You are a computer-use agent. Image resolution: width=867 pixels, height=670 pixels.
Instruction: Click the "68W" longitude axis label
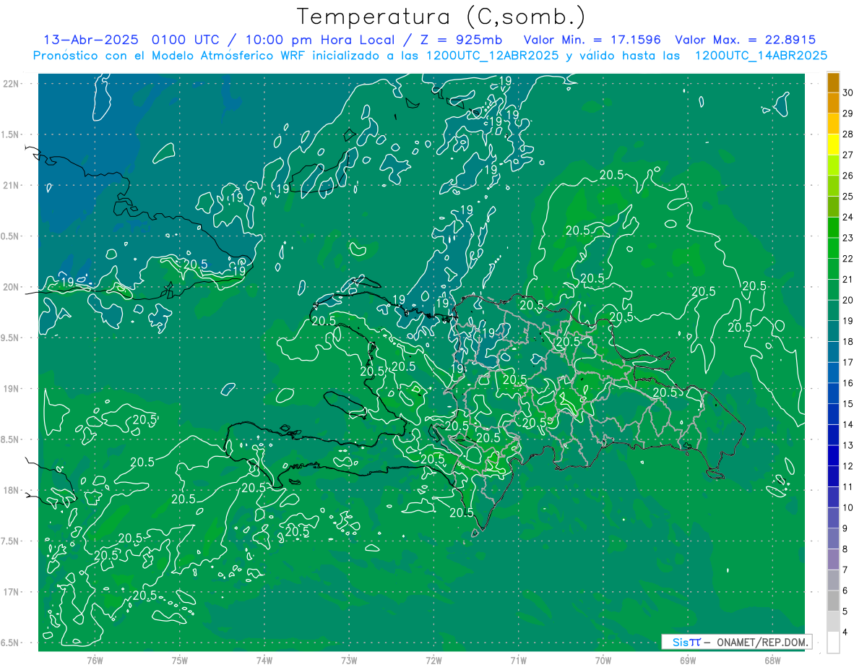(x=772, y=661)
